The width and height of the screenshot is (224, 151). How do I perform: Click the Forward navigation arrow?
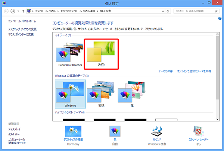pos(13,11)
